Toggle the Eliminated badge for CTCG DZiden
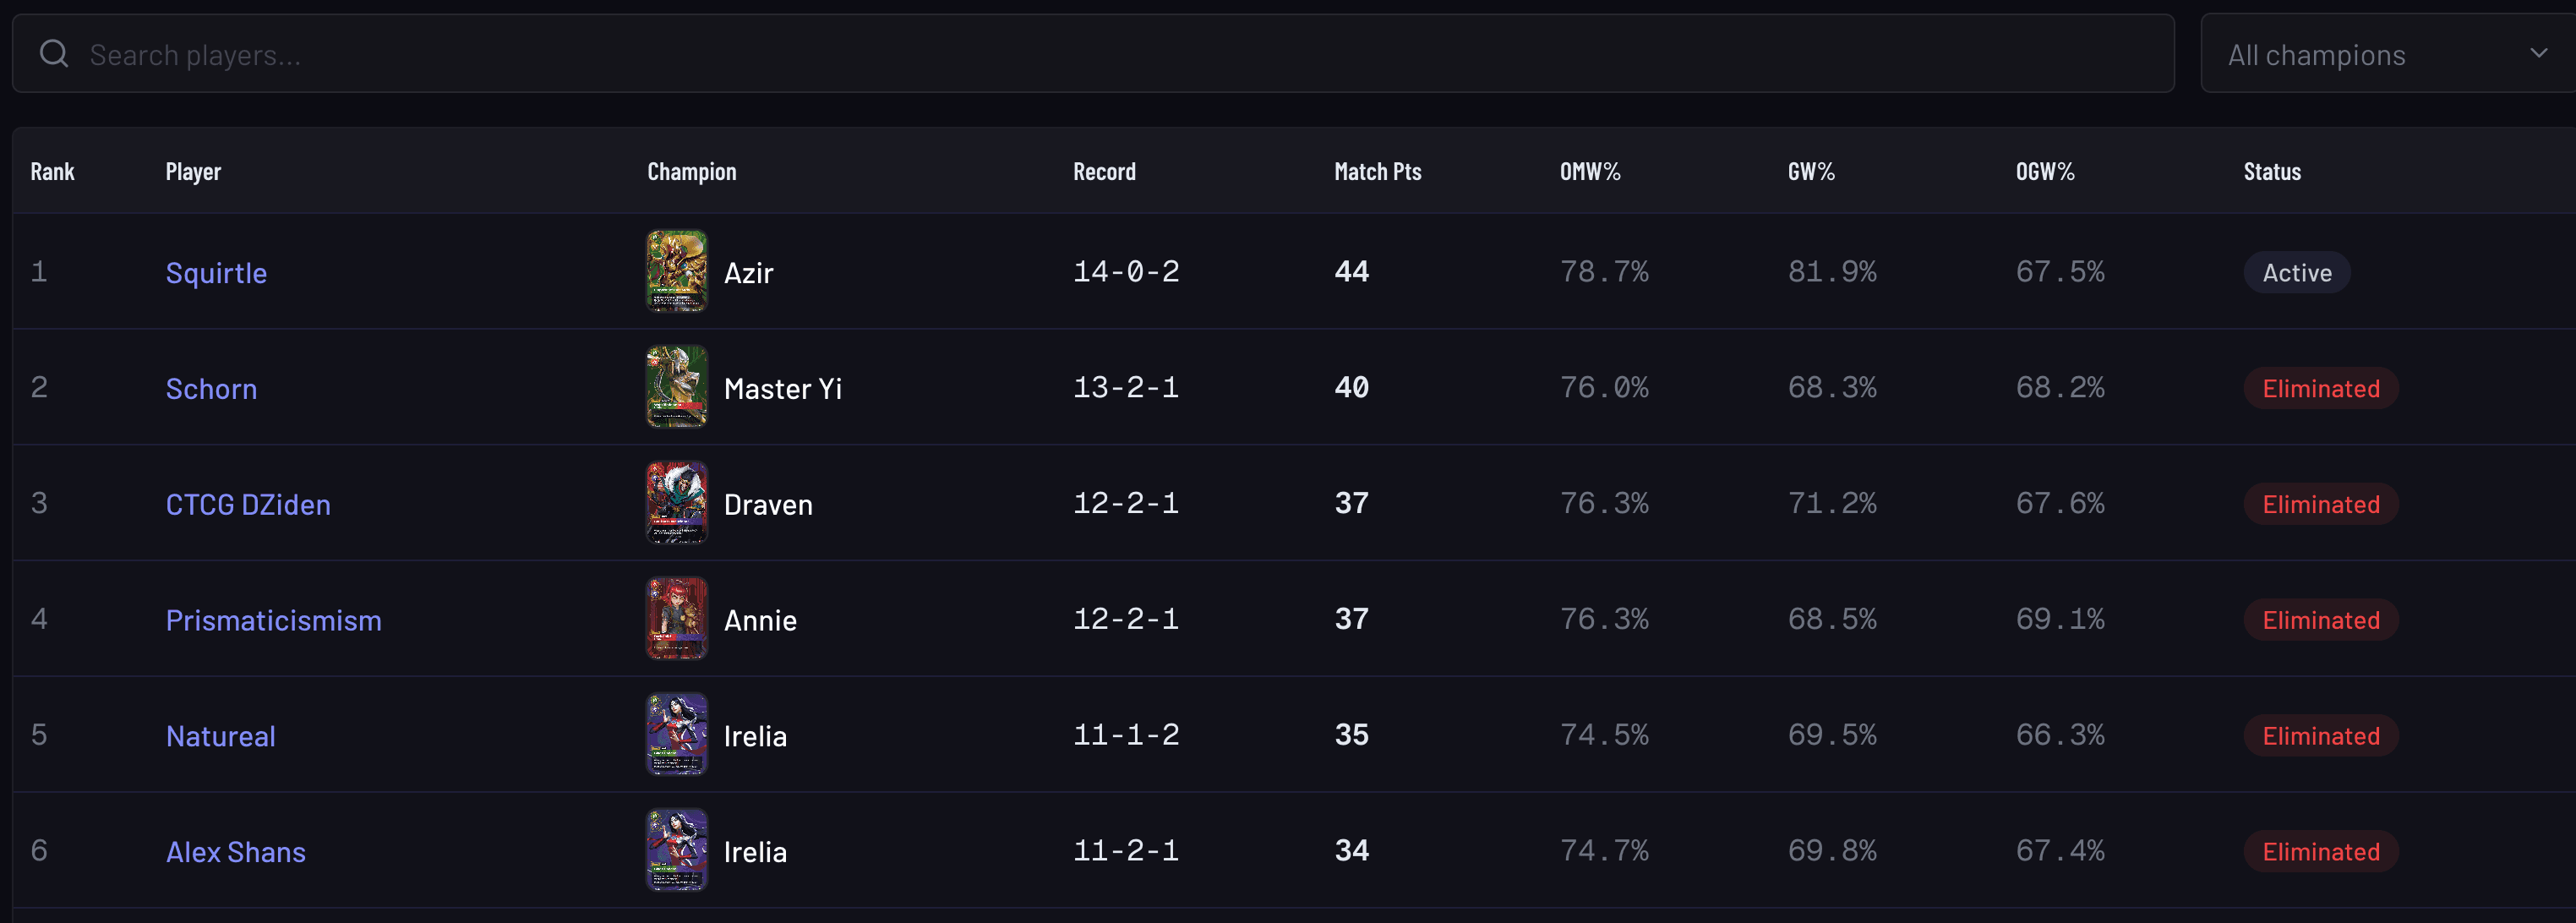Screen dimensions: 2576x923 coord(2320,503)
